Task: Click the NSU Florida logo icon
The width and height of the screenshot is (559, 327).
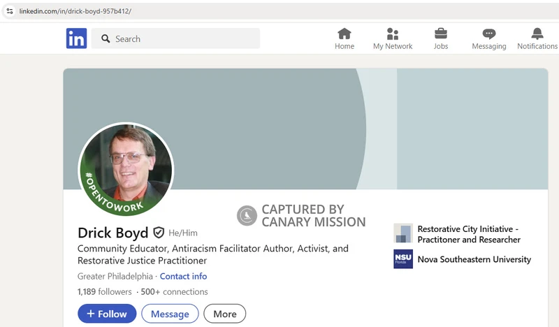Action: click(x=403, y=259)
